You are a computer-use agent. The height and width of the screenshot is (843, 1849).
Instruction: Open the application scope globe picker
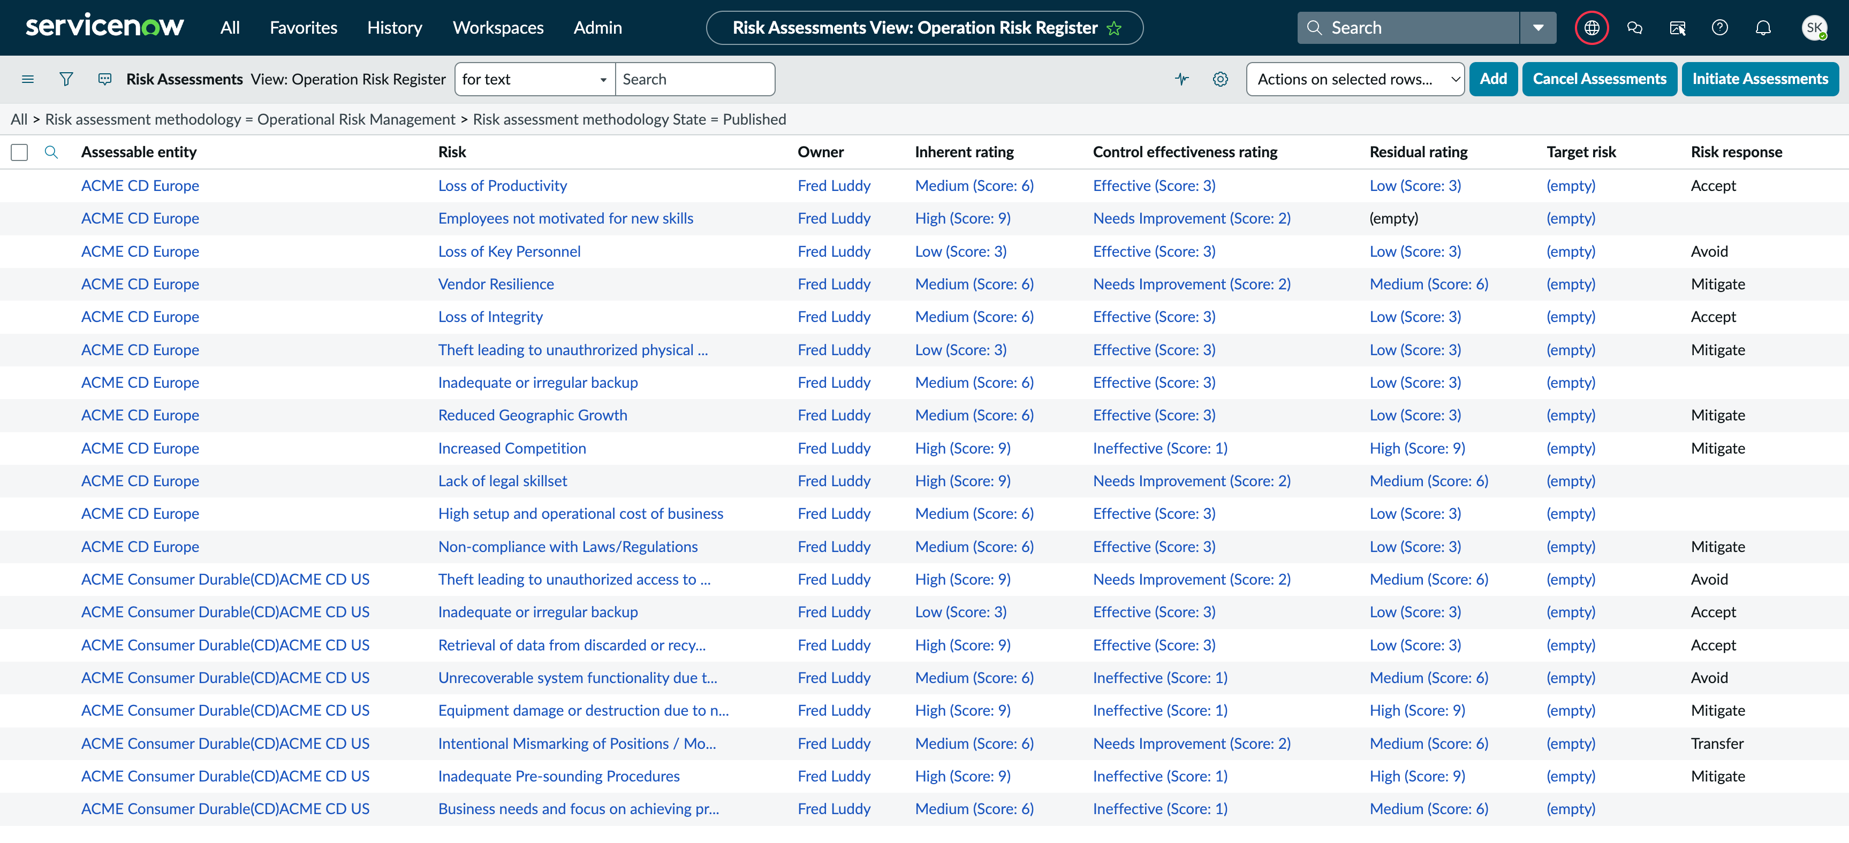(1592, 28)
